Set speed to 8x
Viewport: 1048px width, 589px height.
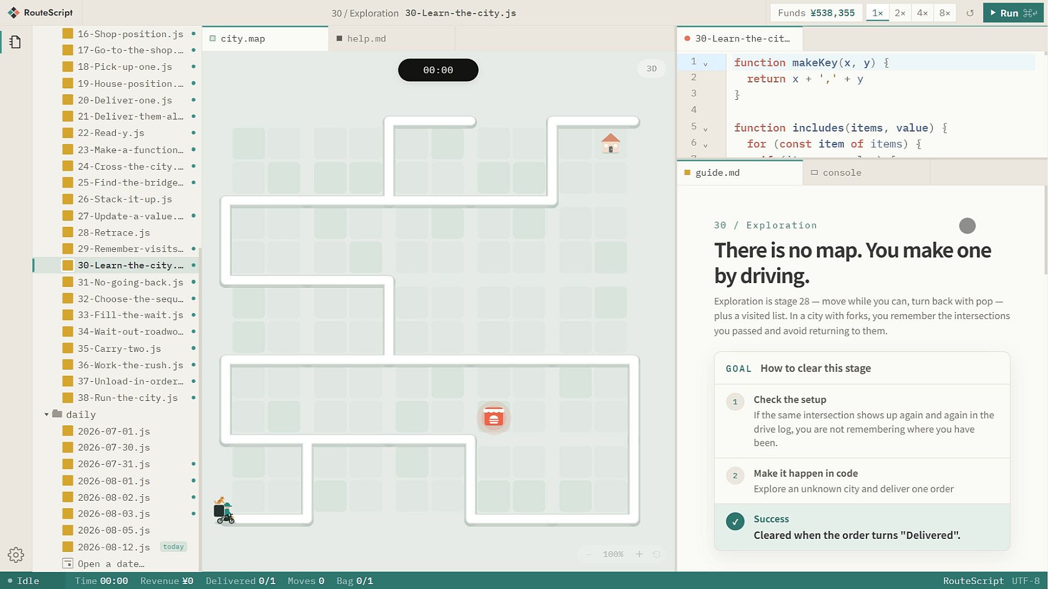pos(945,13)
